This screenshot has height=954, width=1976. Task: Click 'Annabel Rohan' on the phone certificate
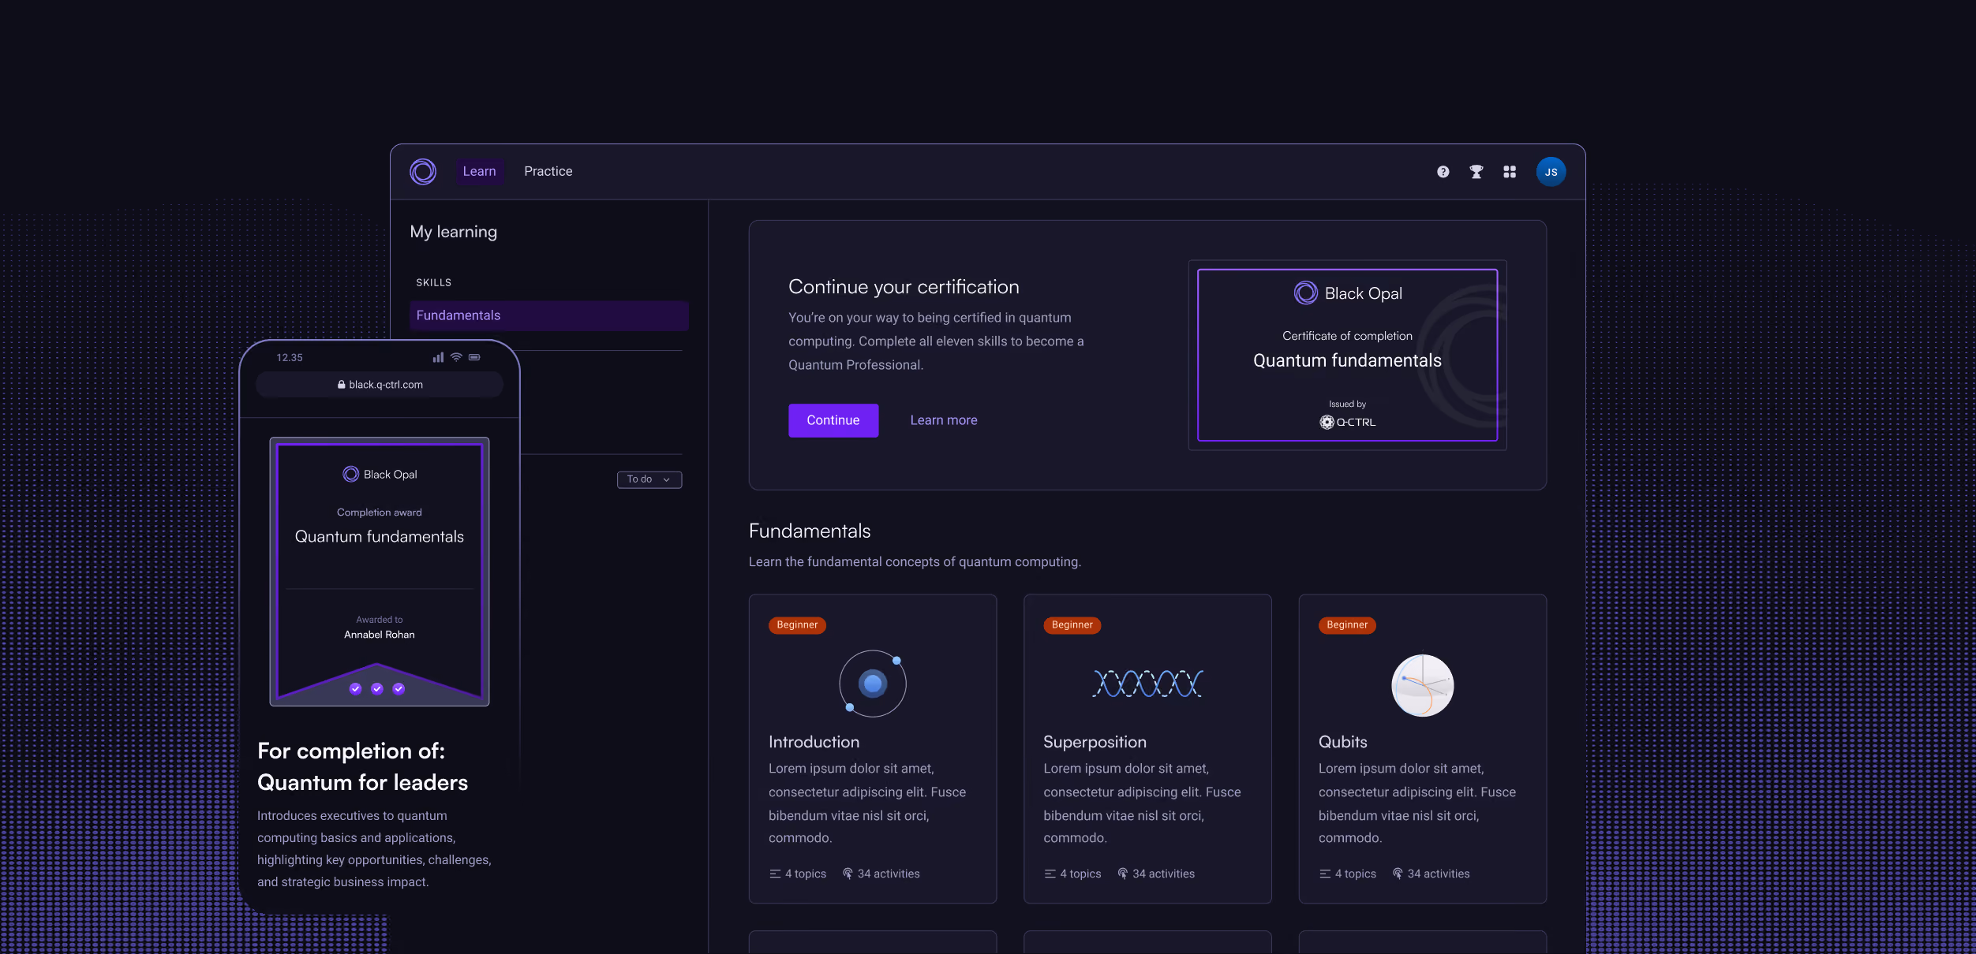[x=379, y=635]
